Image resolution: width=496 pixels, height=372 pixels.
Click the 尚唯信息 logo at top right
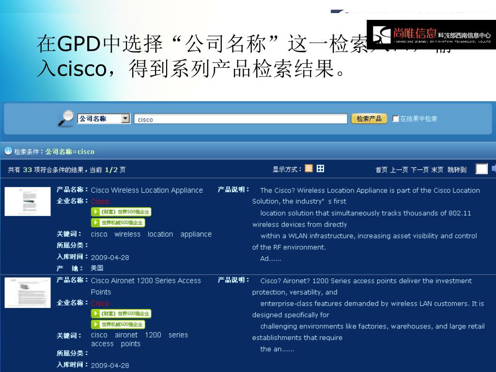point(431,34)
